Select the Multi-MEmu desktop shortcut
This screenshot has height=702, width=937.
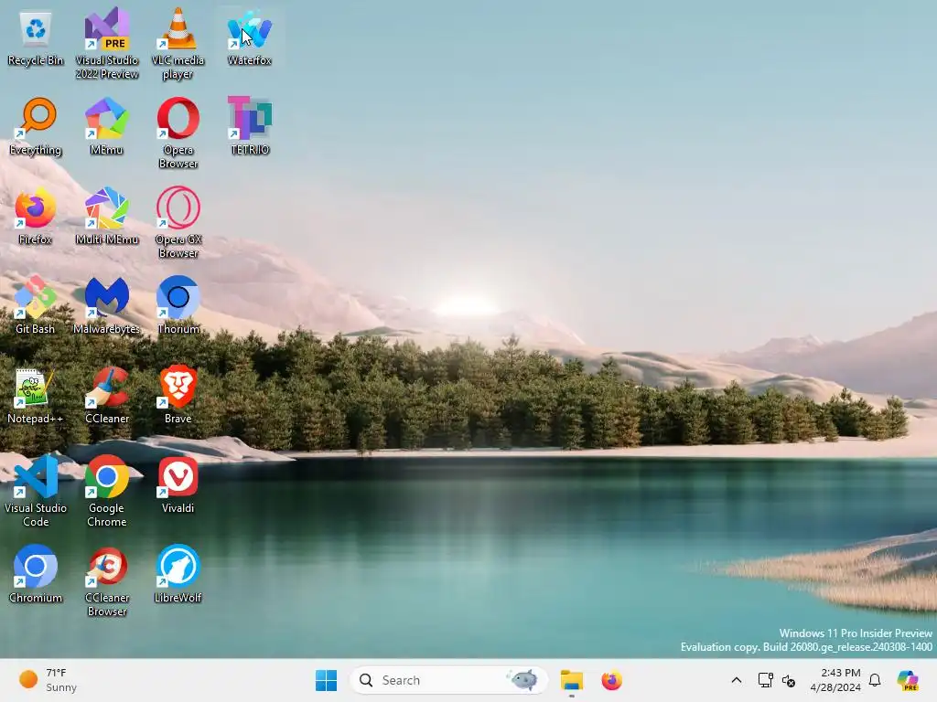pos(107,216)
